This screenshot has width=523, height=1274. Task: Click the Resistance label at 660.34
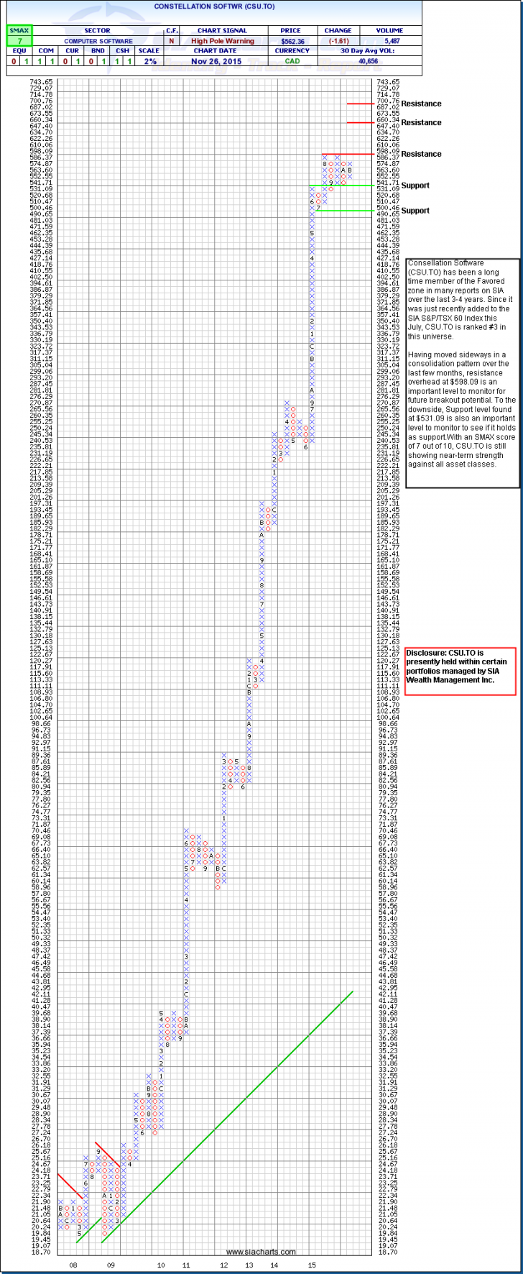(x=421, y=122)
